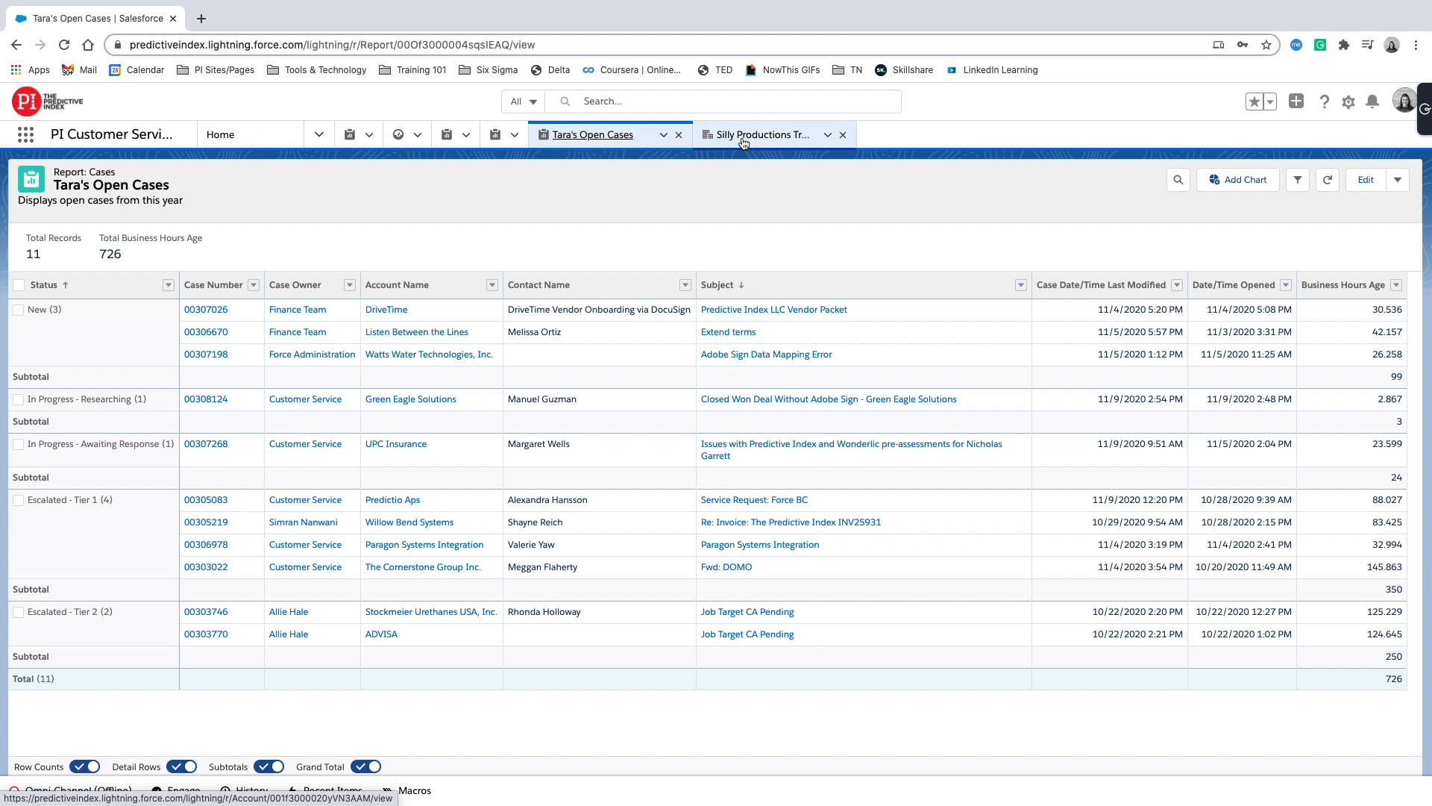Toggle Grand Total switch

[x=365, y=766]
